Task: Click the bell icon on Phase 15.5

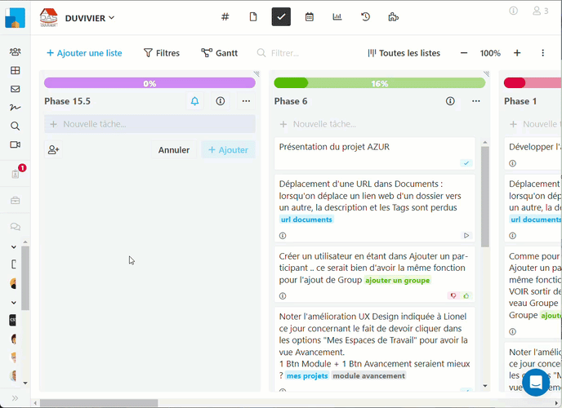Action: [194, 101]
